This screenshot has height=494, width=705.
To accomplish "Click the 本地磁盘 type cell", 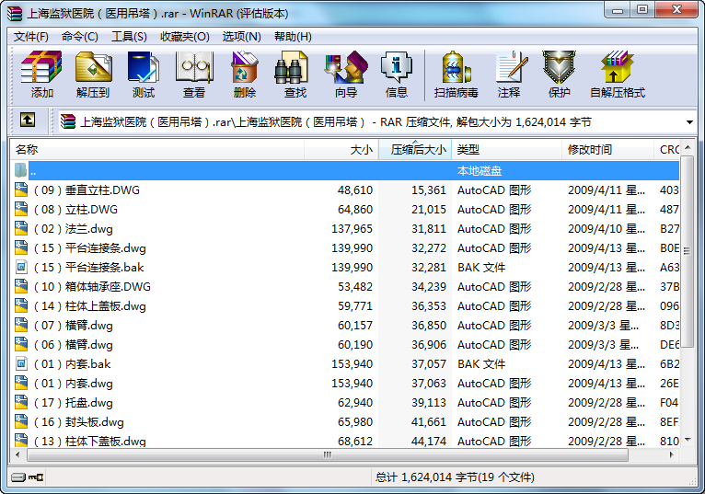I will [480, 171].
